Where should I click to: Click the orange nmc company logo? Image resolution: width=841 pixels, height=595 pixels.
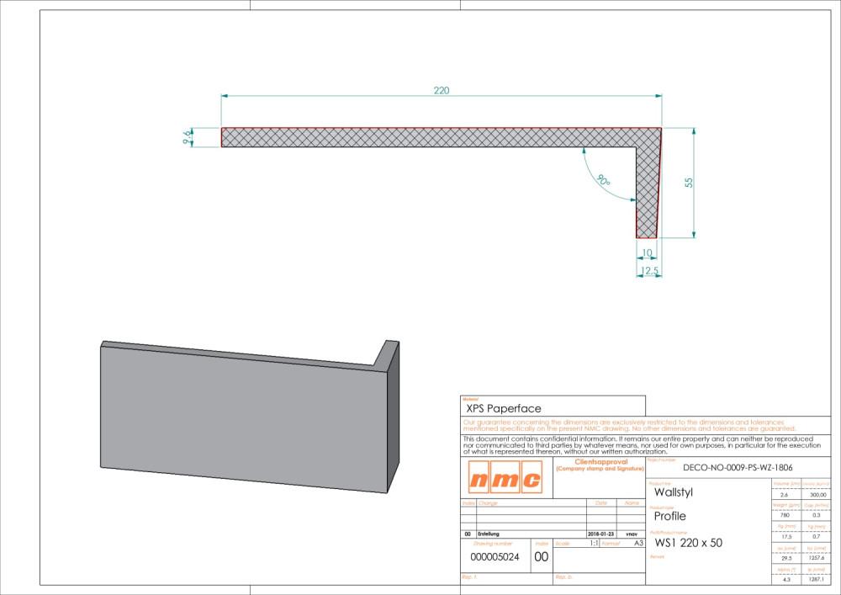tap(504, 481)
